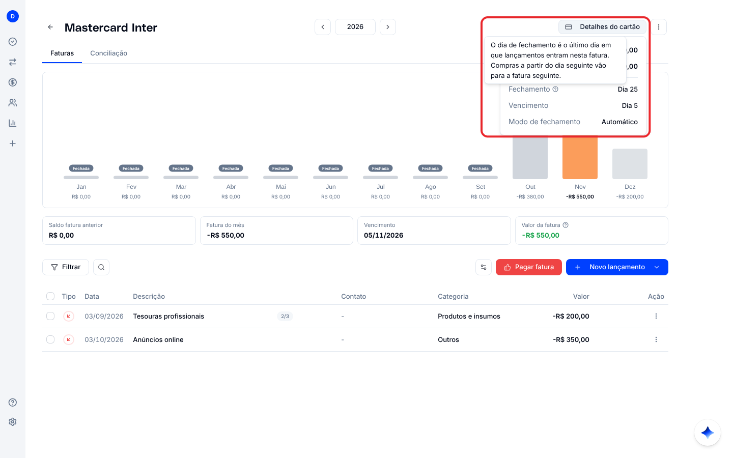
Task: Toggle the select-all header checkbox
Action: tap(50, 296)
